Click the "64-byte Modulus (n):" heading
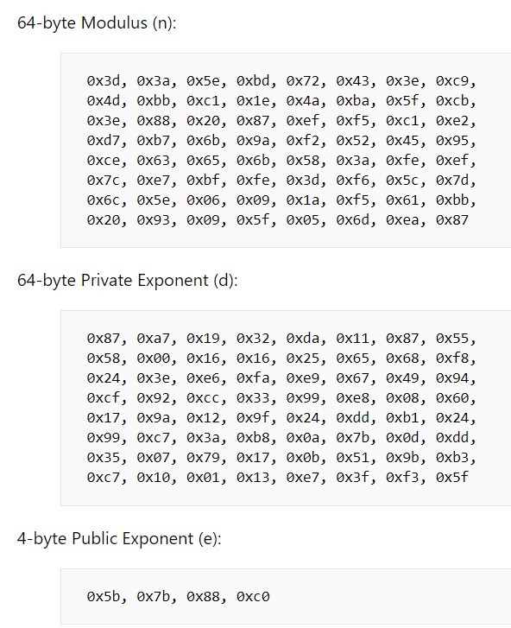511x628 pixels. [97, 22]
